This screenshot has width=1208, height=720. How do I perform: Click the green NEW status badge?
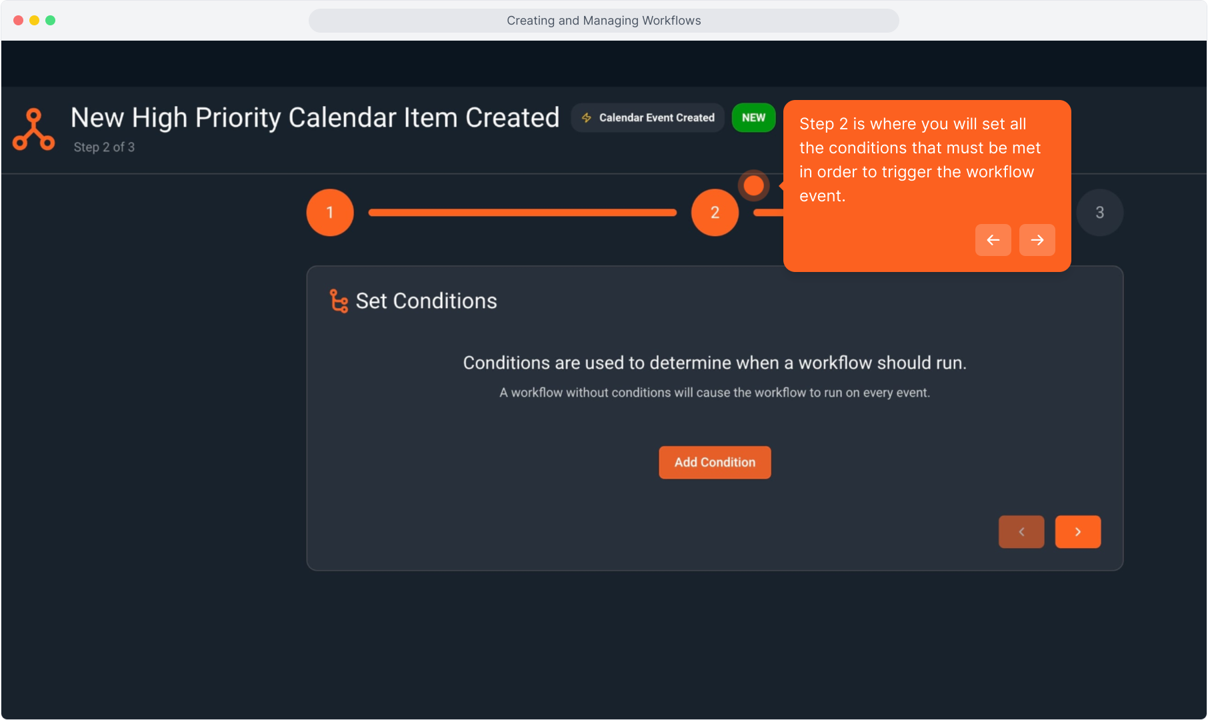pos(753,118)
